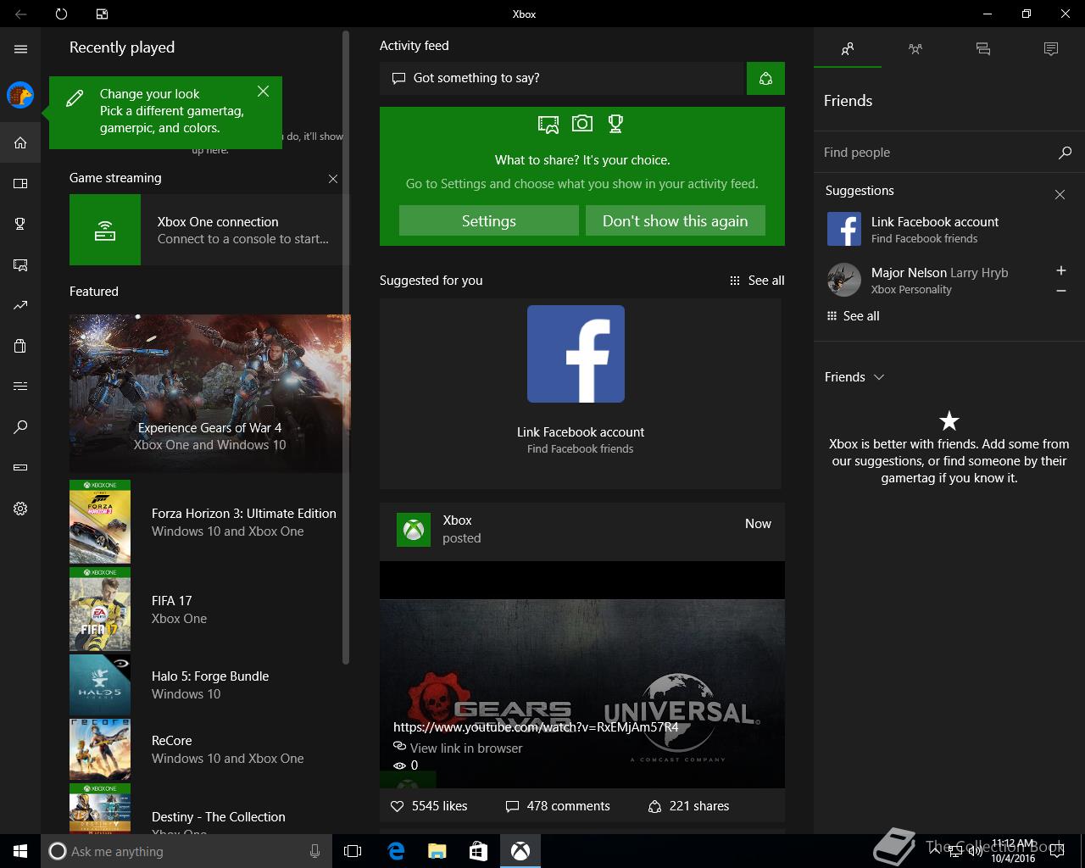The image size is (1085, 868).
Task: Dismiss the Game streaming section
Action: 333,179
